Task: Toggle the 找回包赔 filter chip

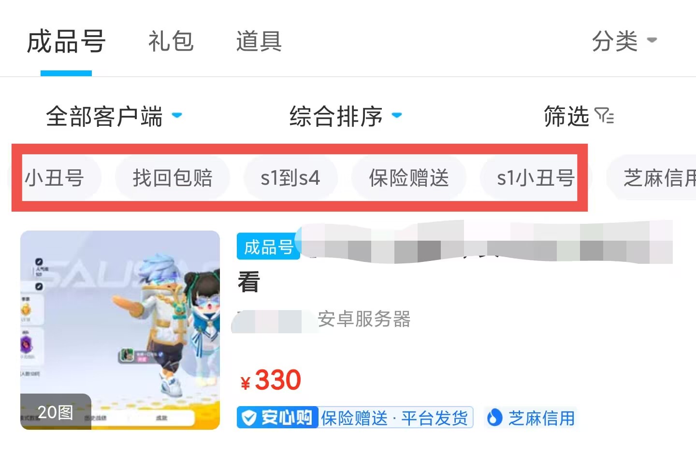Action: pyautogui.click(x=173, y=178)
